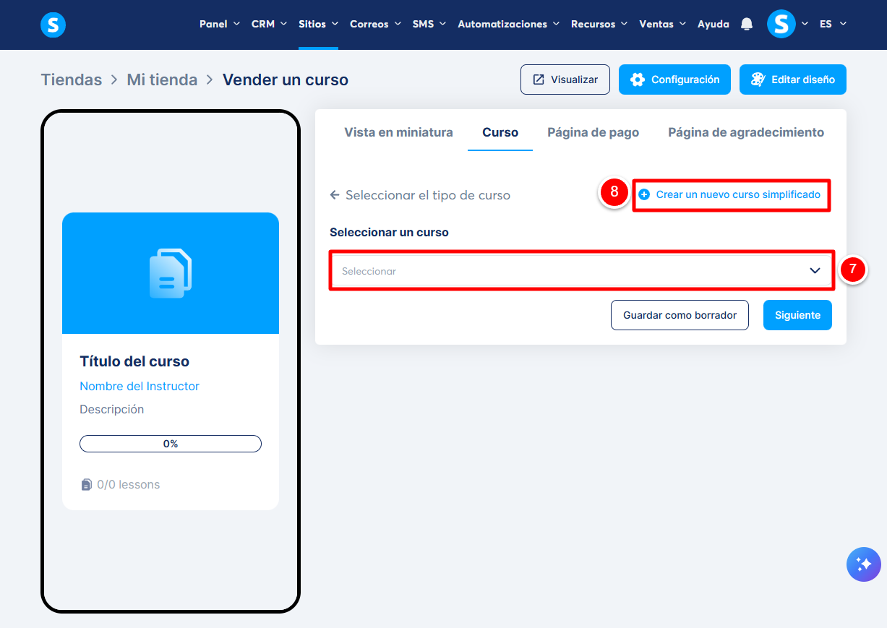Viewport: 887px width, 628px height.
Task: Go to Página de pago tab
Action: (593, 132)
